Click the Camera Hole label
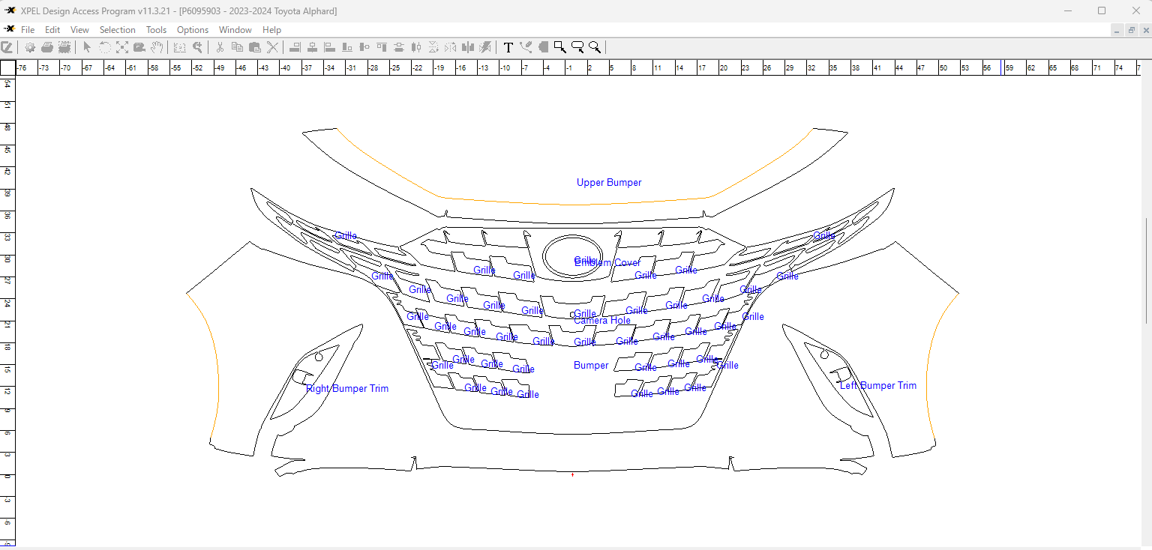The image size is (1152, 550). pyautogui.click(x=602, y=320)
